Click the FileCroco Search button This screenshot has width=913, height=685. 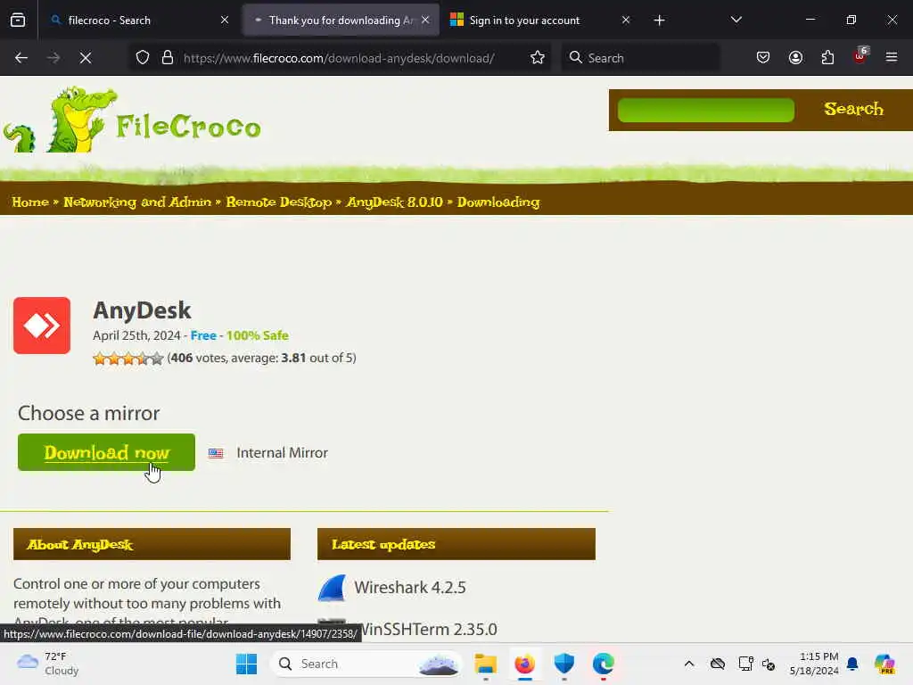(853, 109)
